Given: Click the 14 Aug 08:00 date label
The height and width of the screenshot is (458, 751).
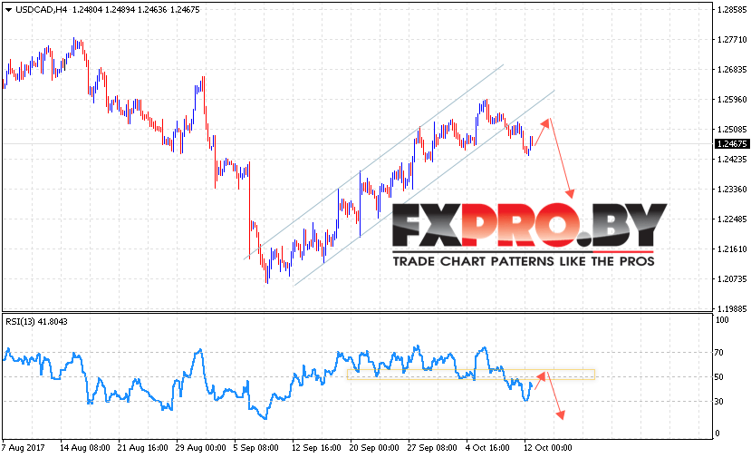Looking at the screenshot, I should coord(85,447).
